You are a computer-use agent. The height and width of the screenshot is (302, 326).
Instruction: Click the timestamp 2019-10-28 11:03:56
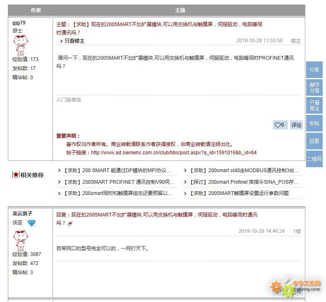point(259,41)
